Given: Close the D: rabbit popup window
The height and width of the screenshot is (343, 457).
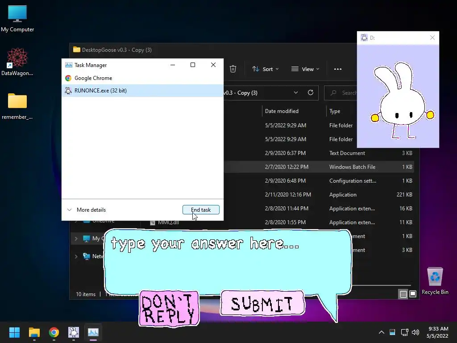Looking at the screenshot, I should (432, 38).
